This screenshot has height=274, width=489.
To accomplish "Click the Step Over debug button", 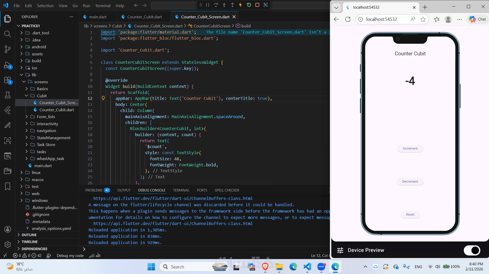I will click(216, 5).
